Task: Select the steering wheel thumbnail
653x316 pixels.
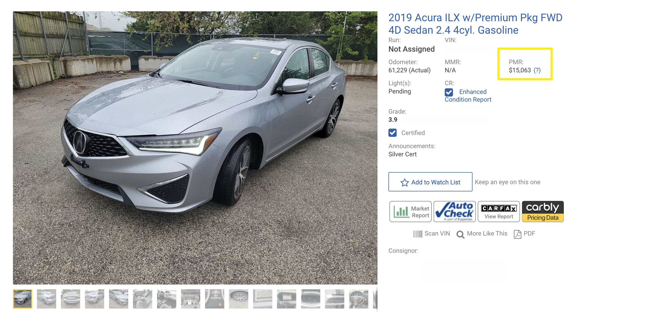Action: (x=358, y=299)
